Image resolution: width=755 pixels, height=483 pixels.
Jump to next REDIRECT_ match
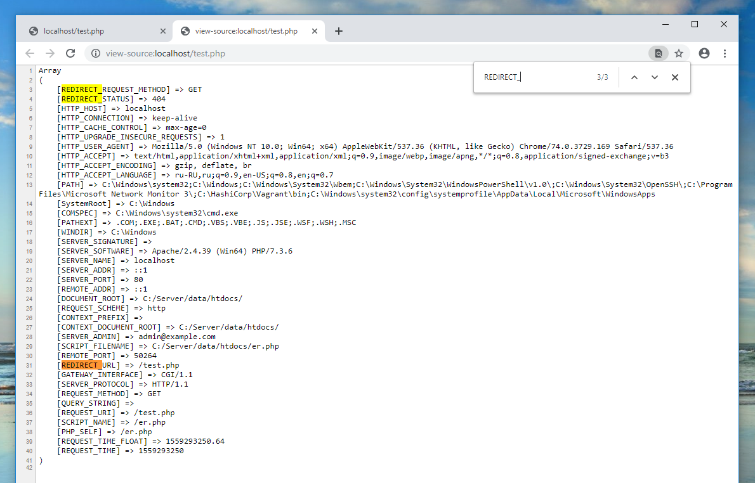click(655, 77)
